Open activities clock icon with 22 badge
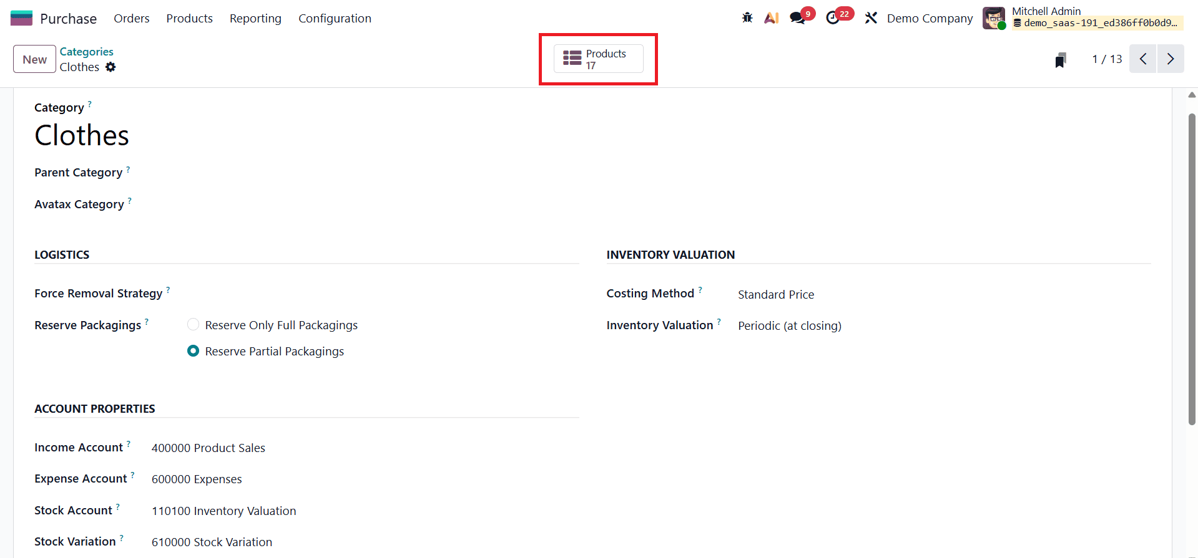Image resolution: width=1198 pixels, height=558 pixels. (x=833, y=18)
